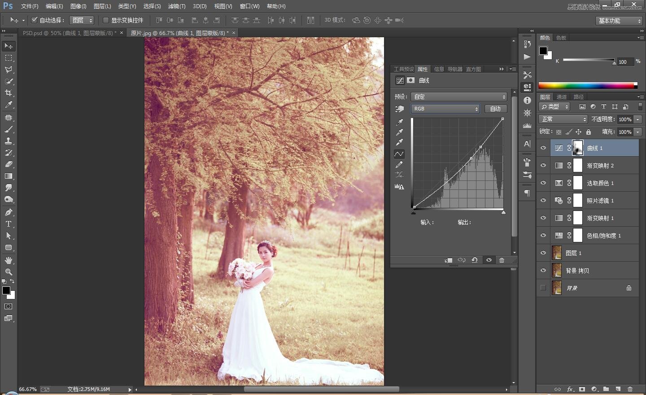Open the RGB channel dropdown
Viewport: 646px width, 395px height.
(x=445, y=109)
